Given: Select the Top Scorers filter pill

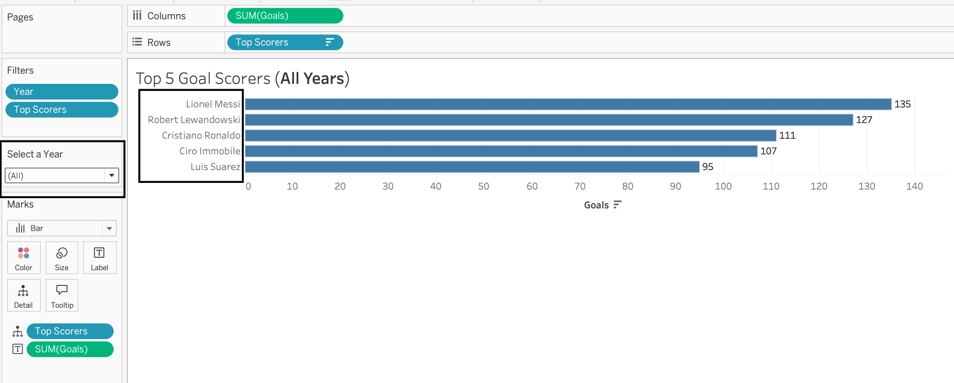Looking at the screenshot, I should coord(62,110).
